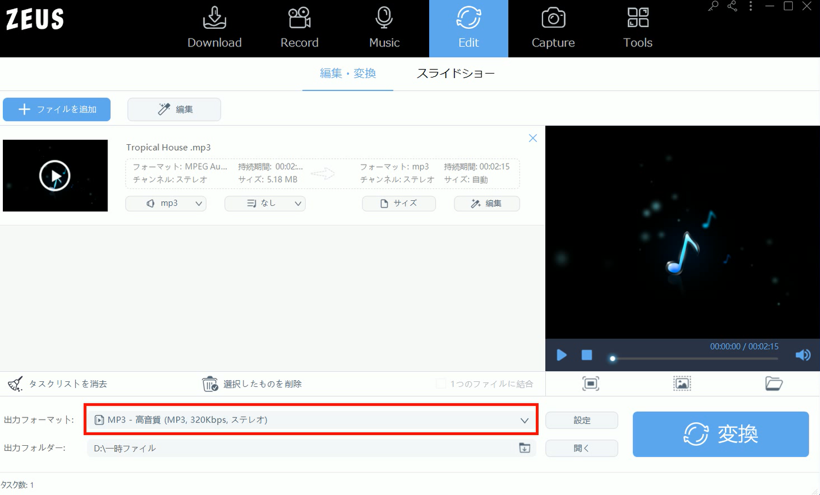Image resolution: width=820 pixels, height=495 pixels.
Task: Open the Capture section
Action: pos(553,28)
